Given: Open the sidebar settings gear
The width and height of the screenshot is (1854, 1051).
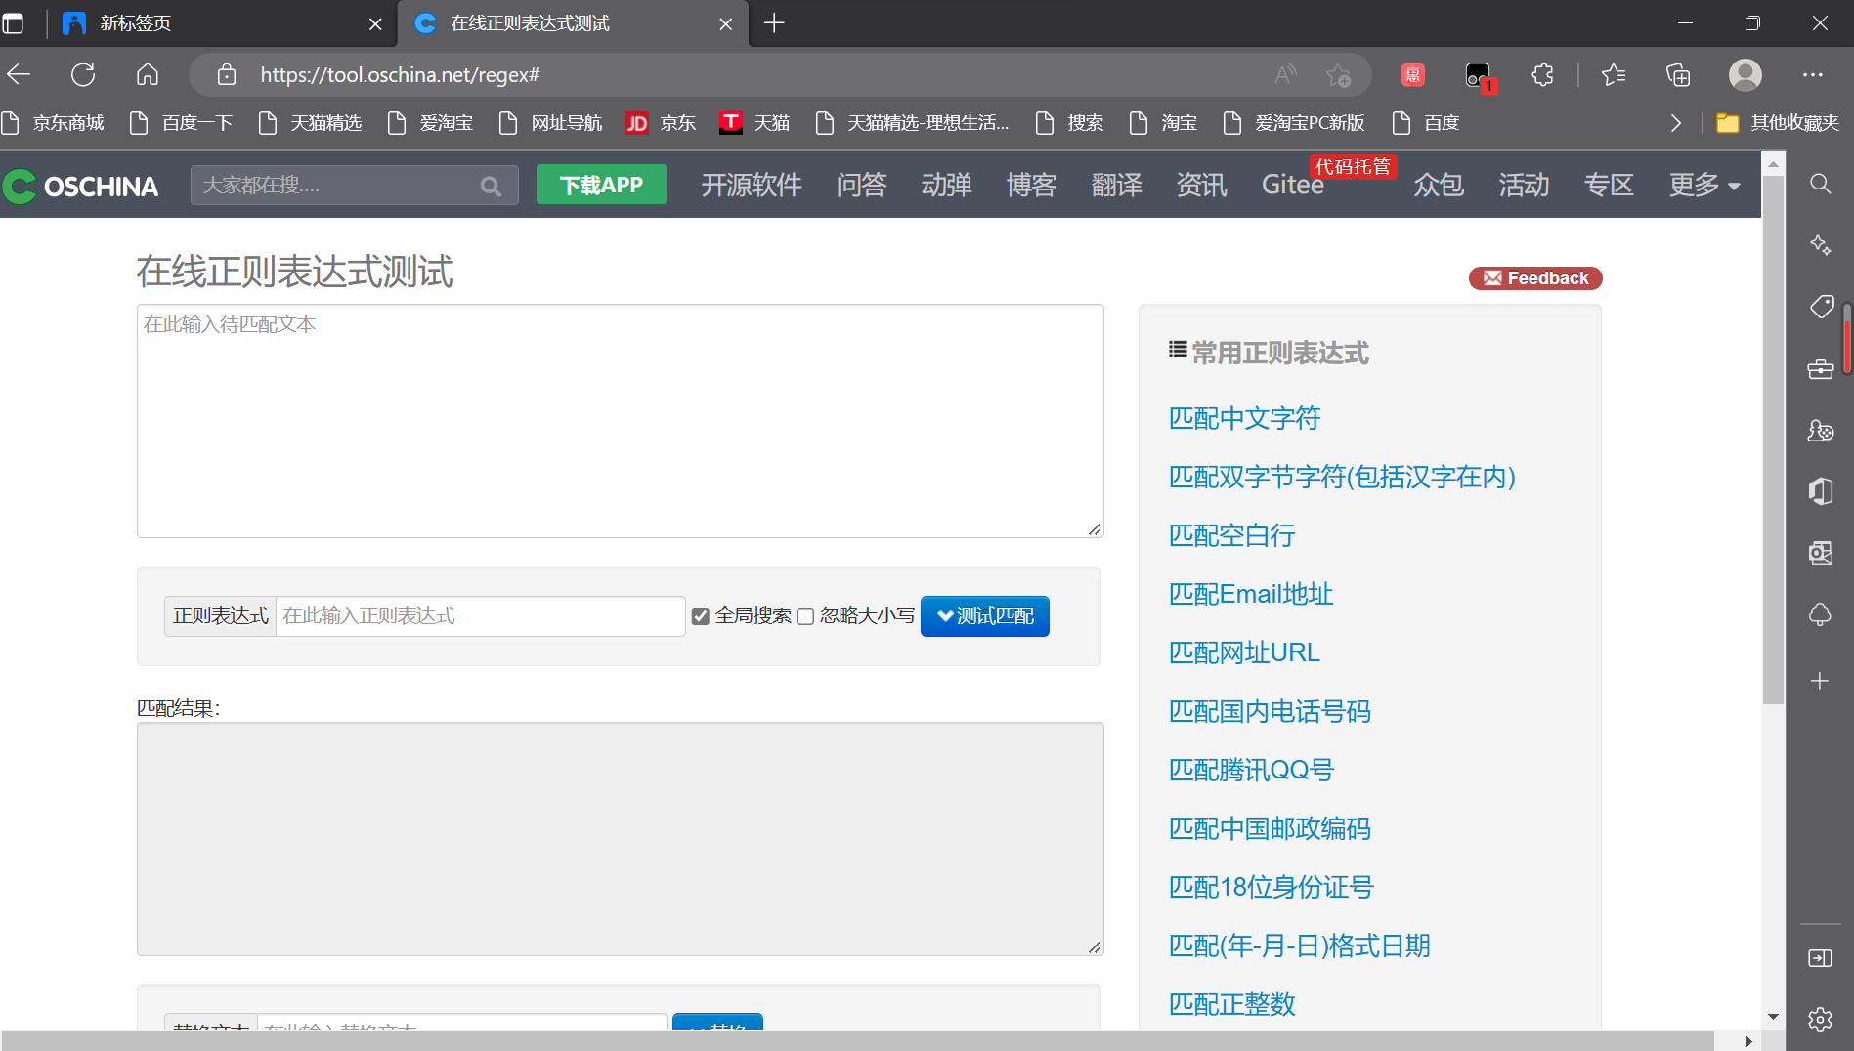Looking at the screenshot, I should tap(1820, 1020).
